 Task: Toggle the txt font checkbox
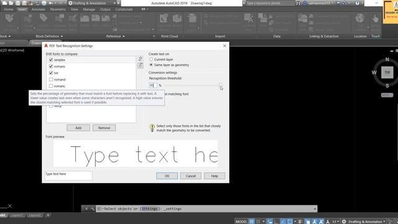pyautogui.click(x=51, y=73)
